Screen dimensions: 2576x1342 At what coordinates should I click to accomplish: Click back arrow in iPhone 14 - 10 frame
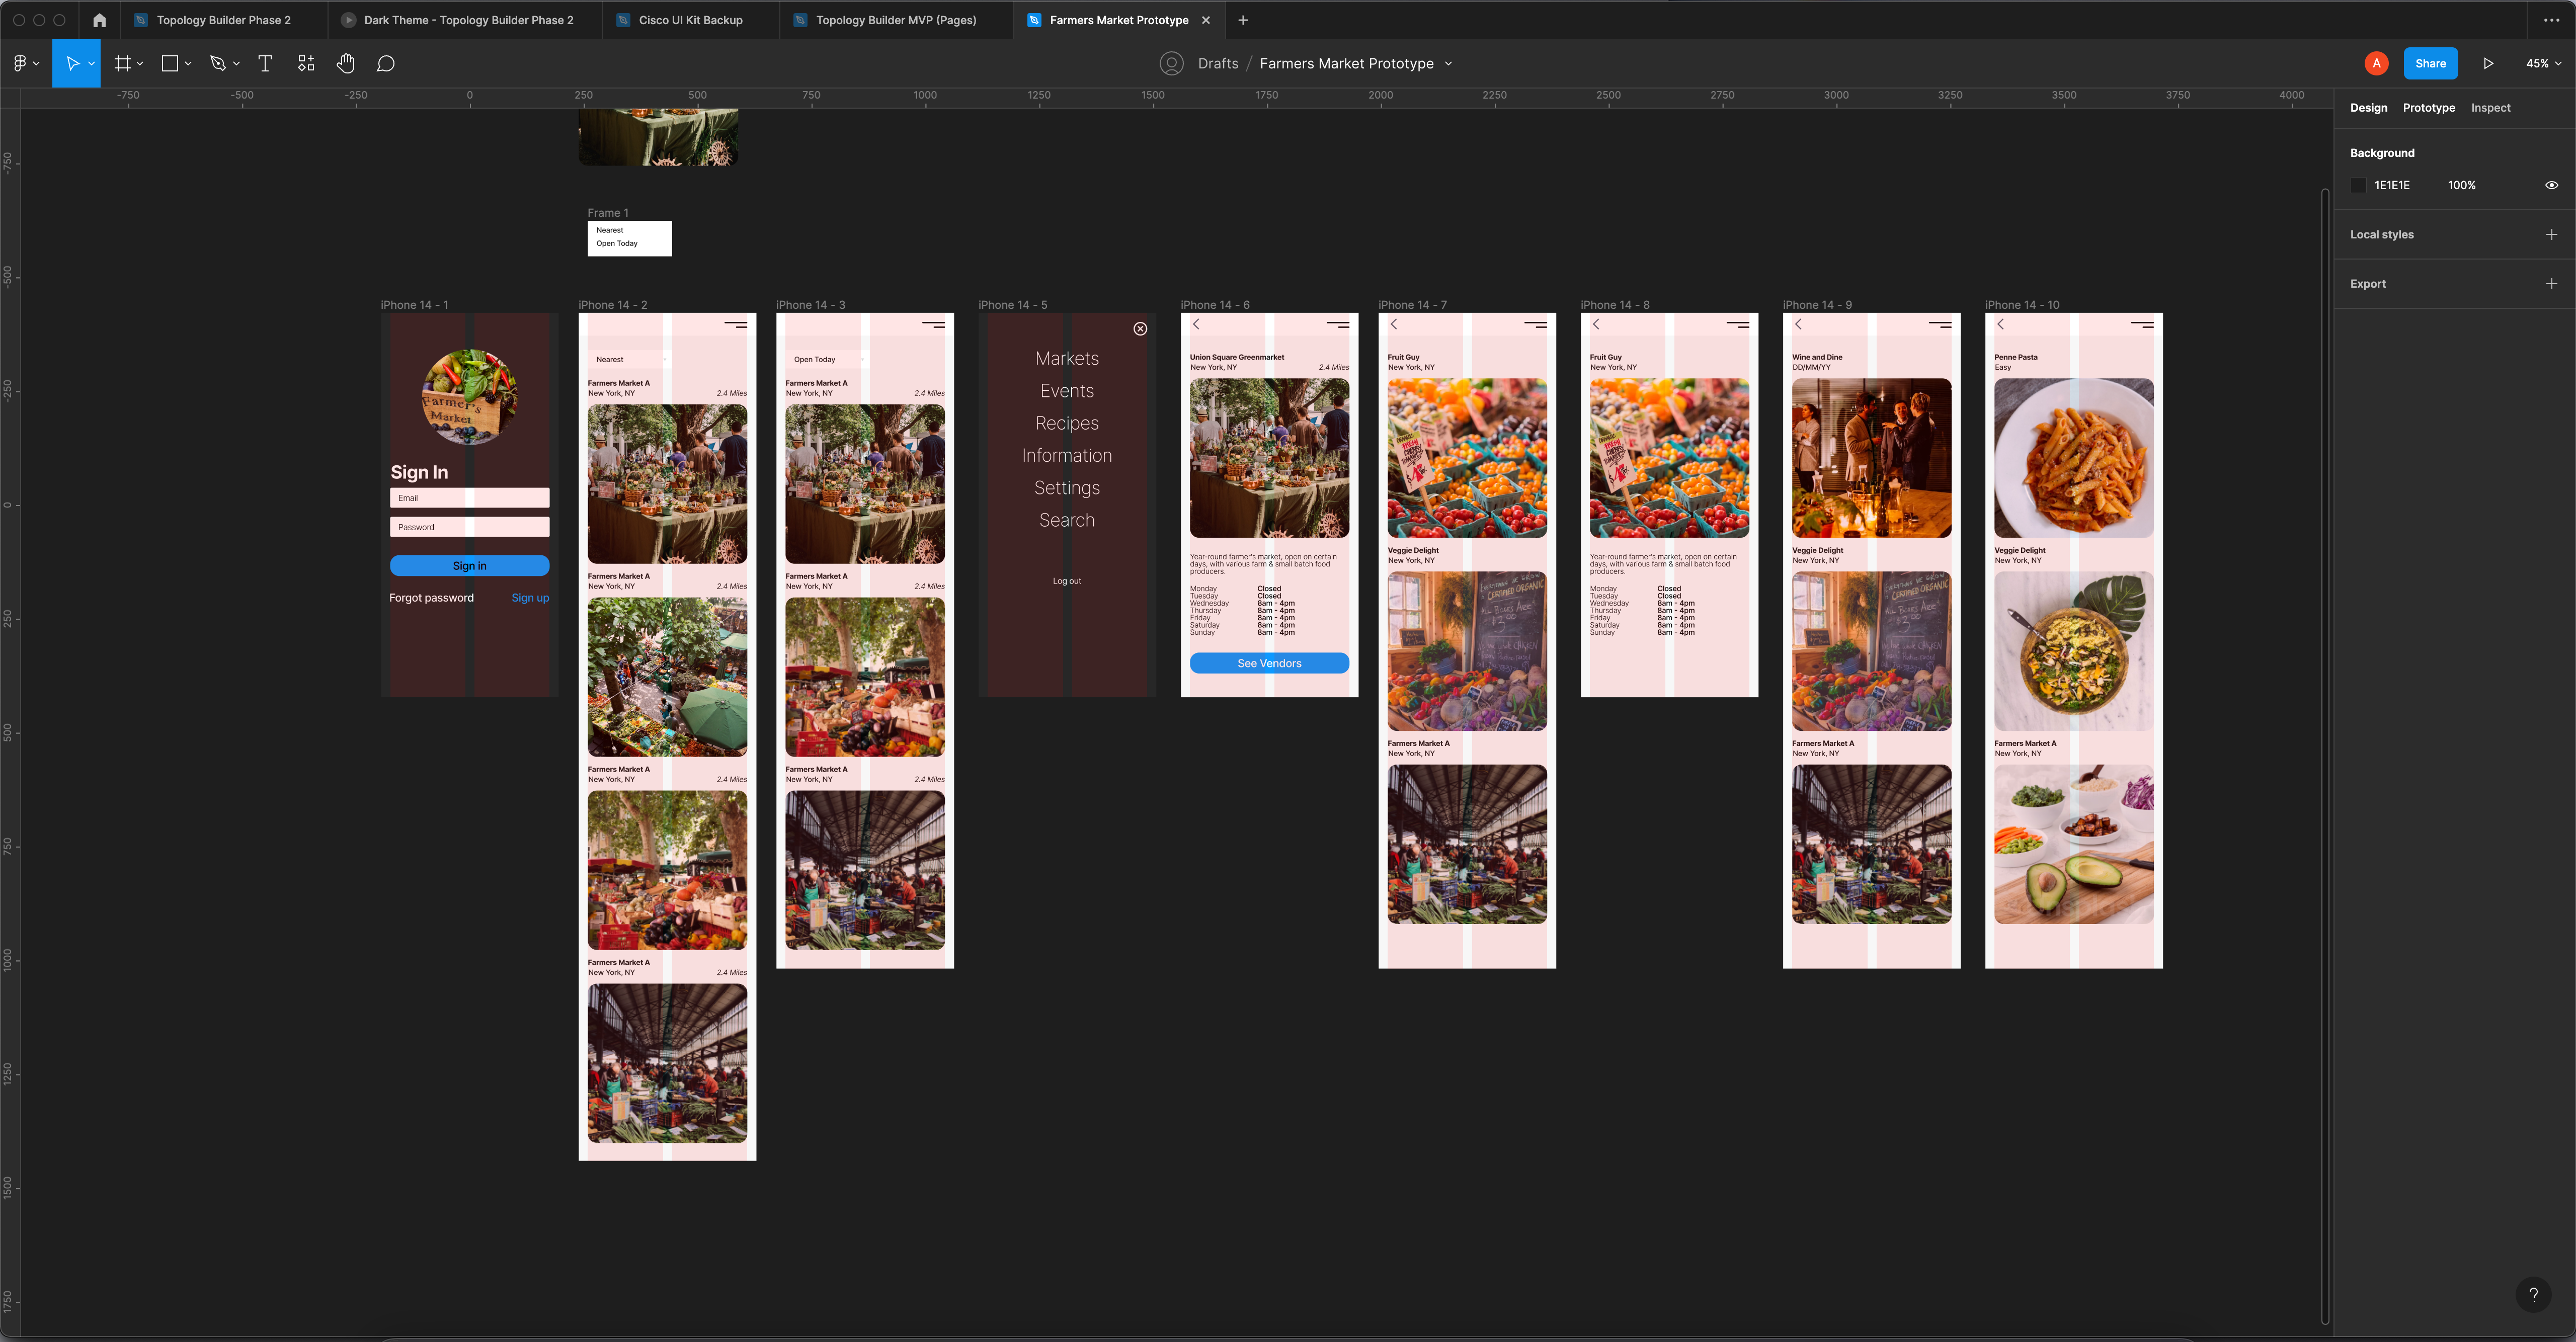pos(2000,324)
